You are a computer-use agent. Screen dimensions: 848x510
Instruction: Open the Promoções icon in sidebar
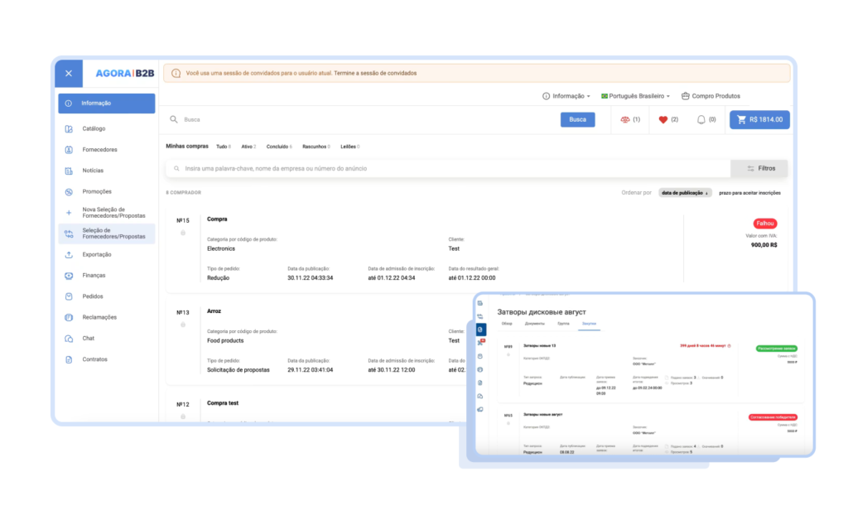69,192
